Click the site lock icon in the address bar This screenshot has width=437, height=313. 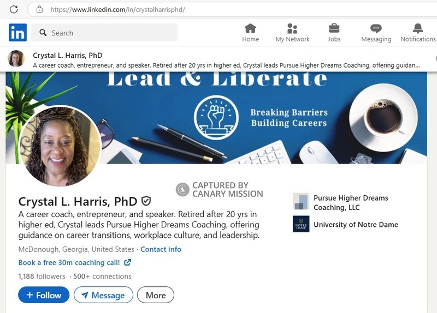[x=39, y=9]
